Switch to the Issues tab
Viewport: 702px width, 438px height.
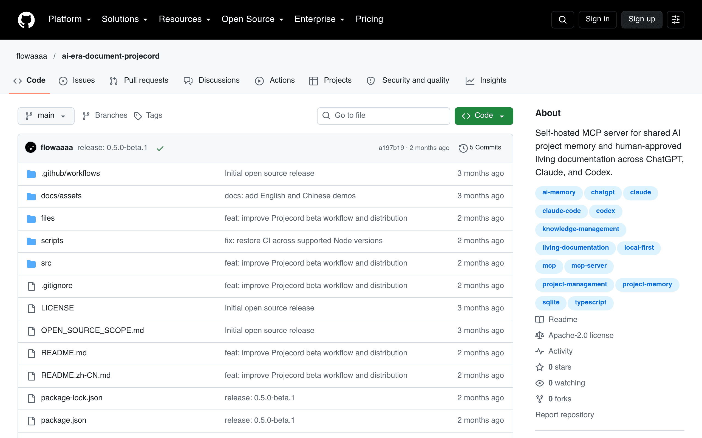pyautogui.click(x=77, y=80)
